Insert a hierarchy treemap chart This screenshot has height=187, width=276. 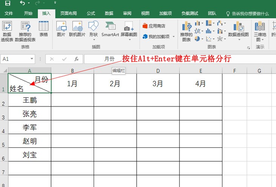208,23
